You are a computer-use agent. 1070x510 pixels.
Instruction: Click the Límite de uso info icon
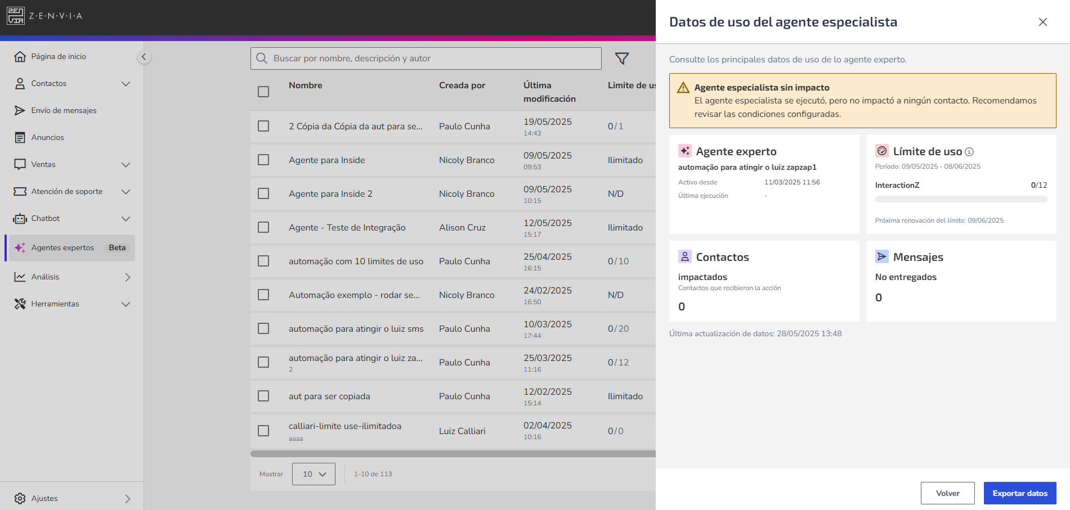tap(969, 152)
